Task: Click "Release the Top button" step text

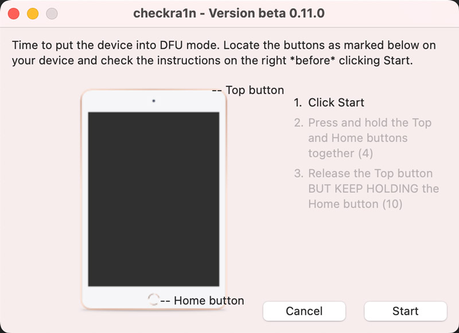Action: [x=370, y=173]
